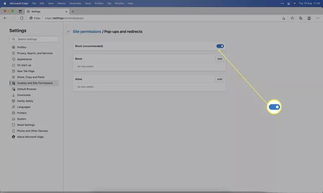Click Add in the Allow section

coord(220,79)
